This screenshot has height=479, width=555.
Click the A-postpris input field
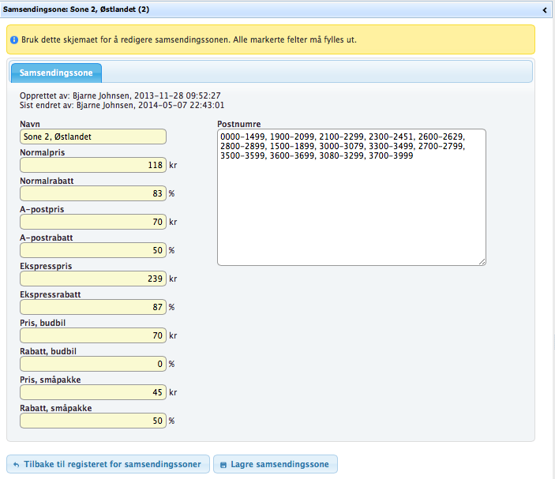(93, 222)
